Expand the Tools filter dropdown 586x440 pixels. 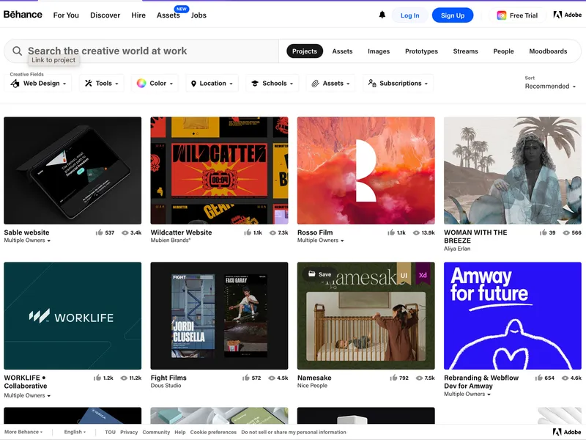coord(103,84)
